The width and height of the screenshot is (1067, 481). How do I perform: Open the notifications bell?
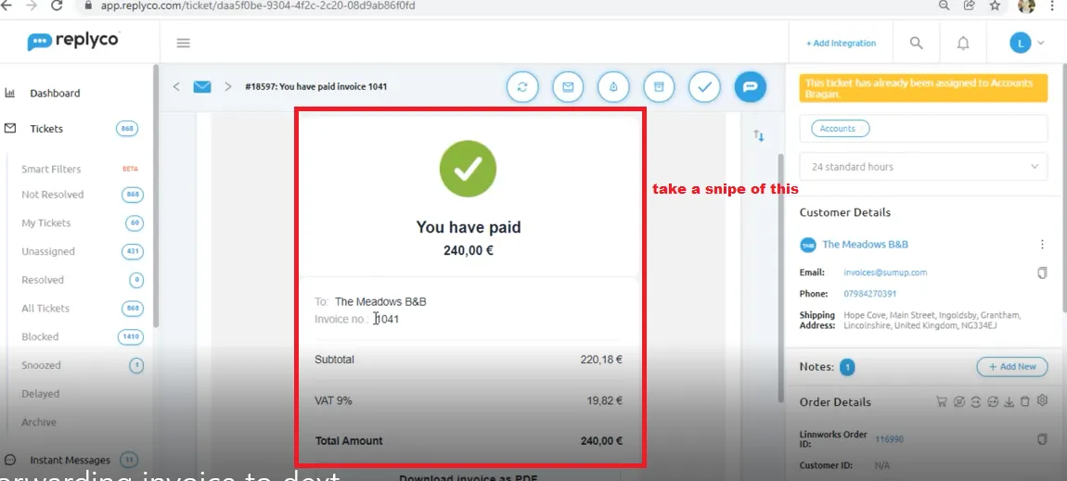click(963, 44)
